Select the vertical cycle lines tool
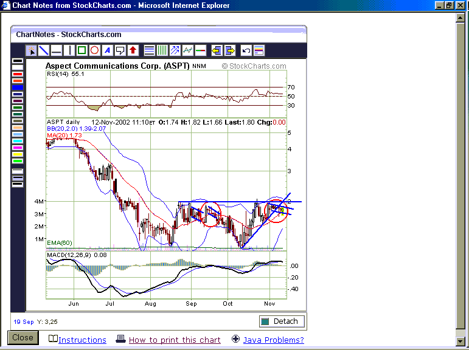Viewport: 469px width, 350px height. click(x=162, y=50)
